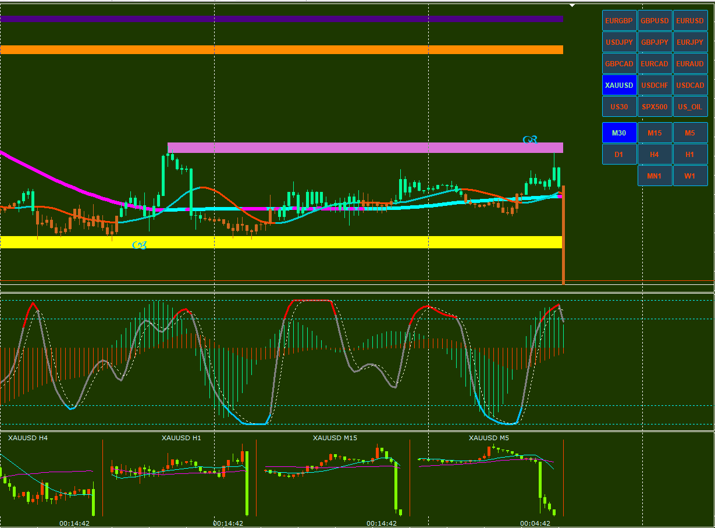This screenshot has width=715, height=528.
Task: Select W1 weekly timeframe
Action: tap(690, 176)
